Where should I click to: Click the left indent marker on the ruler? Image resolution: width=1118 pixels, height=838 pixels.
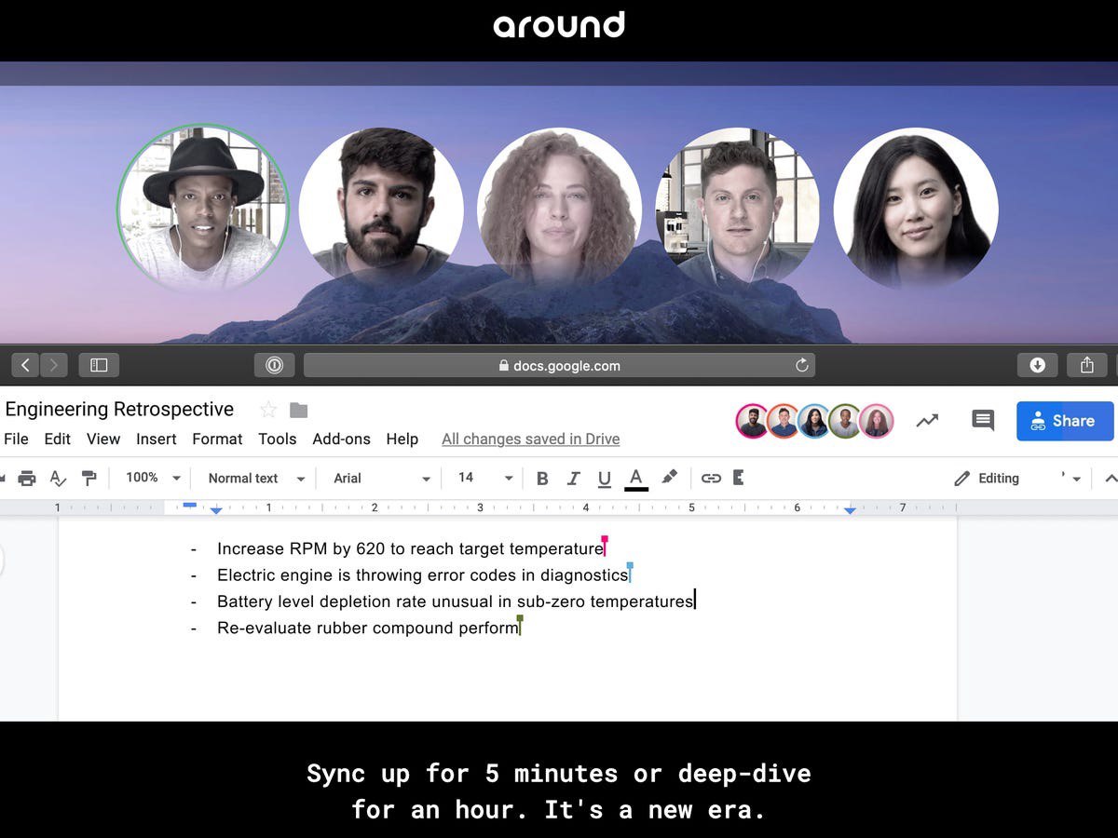216,510
